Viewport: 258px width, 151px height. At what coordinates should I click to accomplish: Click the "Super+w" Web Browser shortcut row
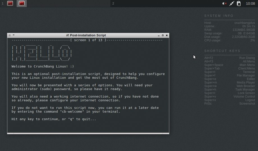click(x=229, y=86)
